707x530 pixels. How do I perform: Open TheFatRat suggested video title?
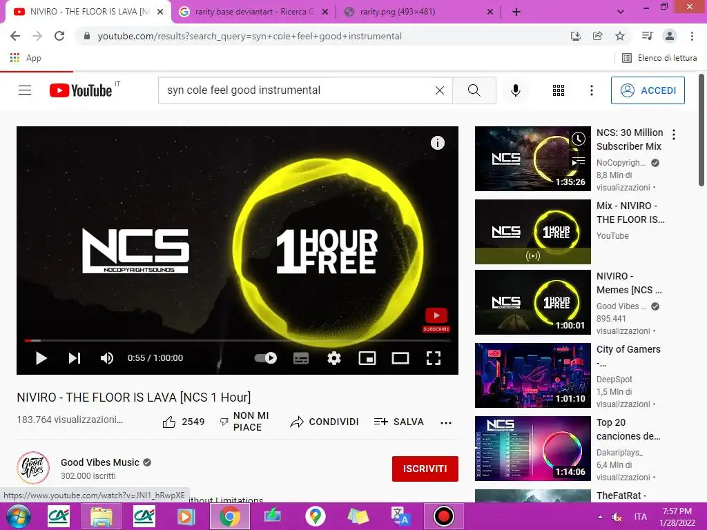point(621,495)
